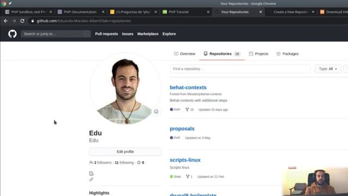View the 2 followers link
The height and width of the screenshot is (196, 348).
pos(103,162)
